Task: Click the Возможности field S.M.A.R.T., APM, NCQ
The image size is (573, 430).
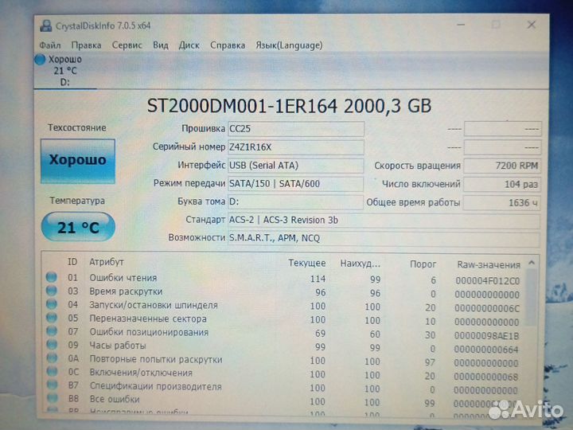Action: coord(384,238)
